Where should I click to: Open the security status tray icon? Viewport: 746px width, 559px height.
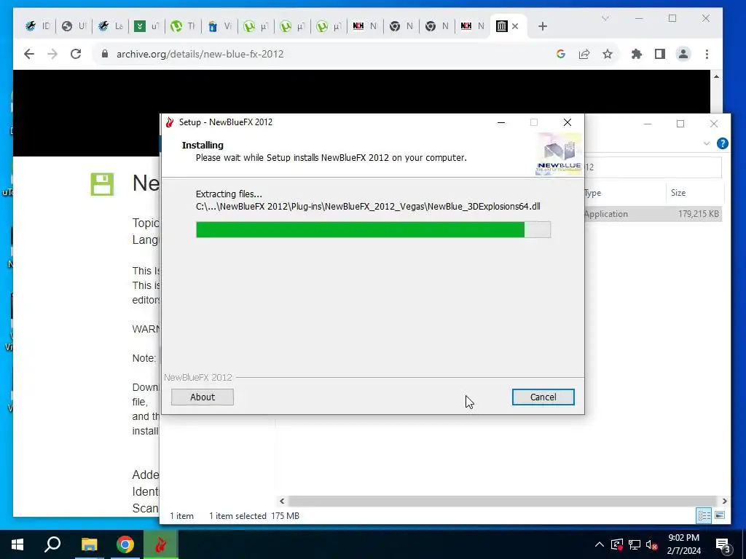coord(616,544)
